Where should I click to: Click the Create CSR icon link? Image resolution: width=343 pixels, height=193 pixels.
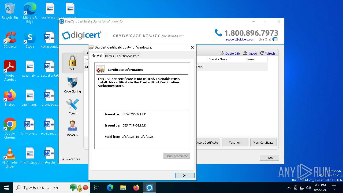coord(230,53)
